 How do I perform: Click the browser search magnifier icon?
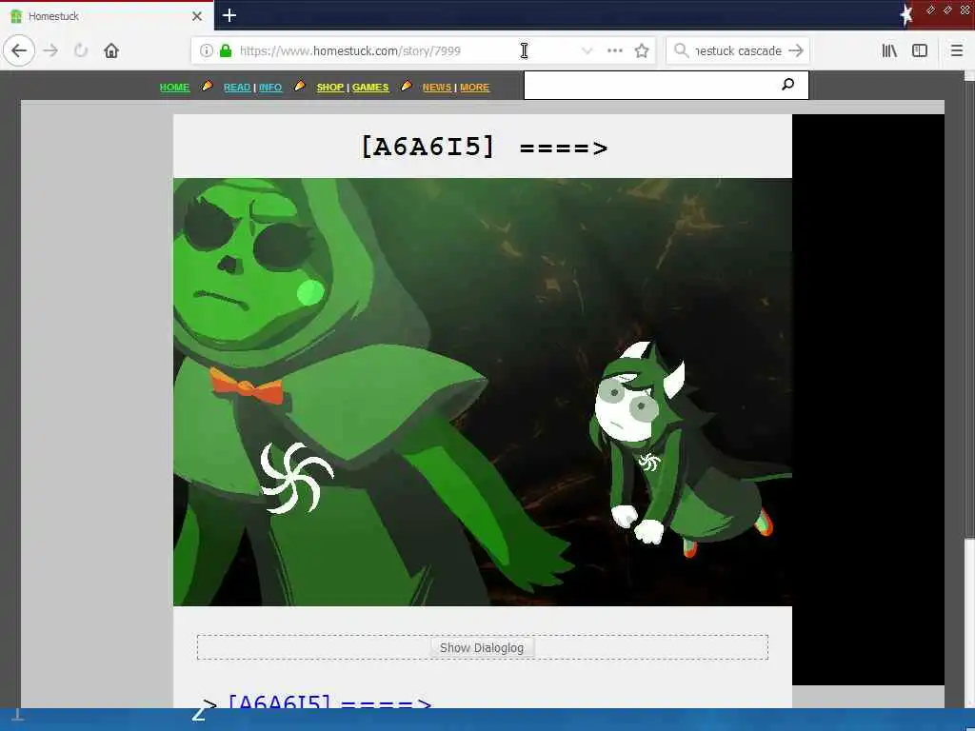pos(681,51)
